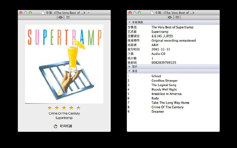Click the 发行时间 field label

click(134, 49)
